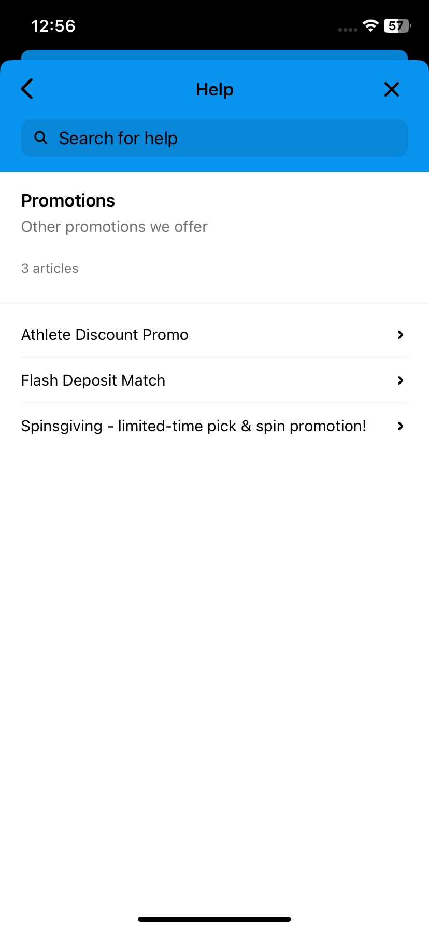Focus the Search for help field
429x930 pixels.
214,138
